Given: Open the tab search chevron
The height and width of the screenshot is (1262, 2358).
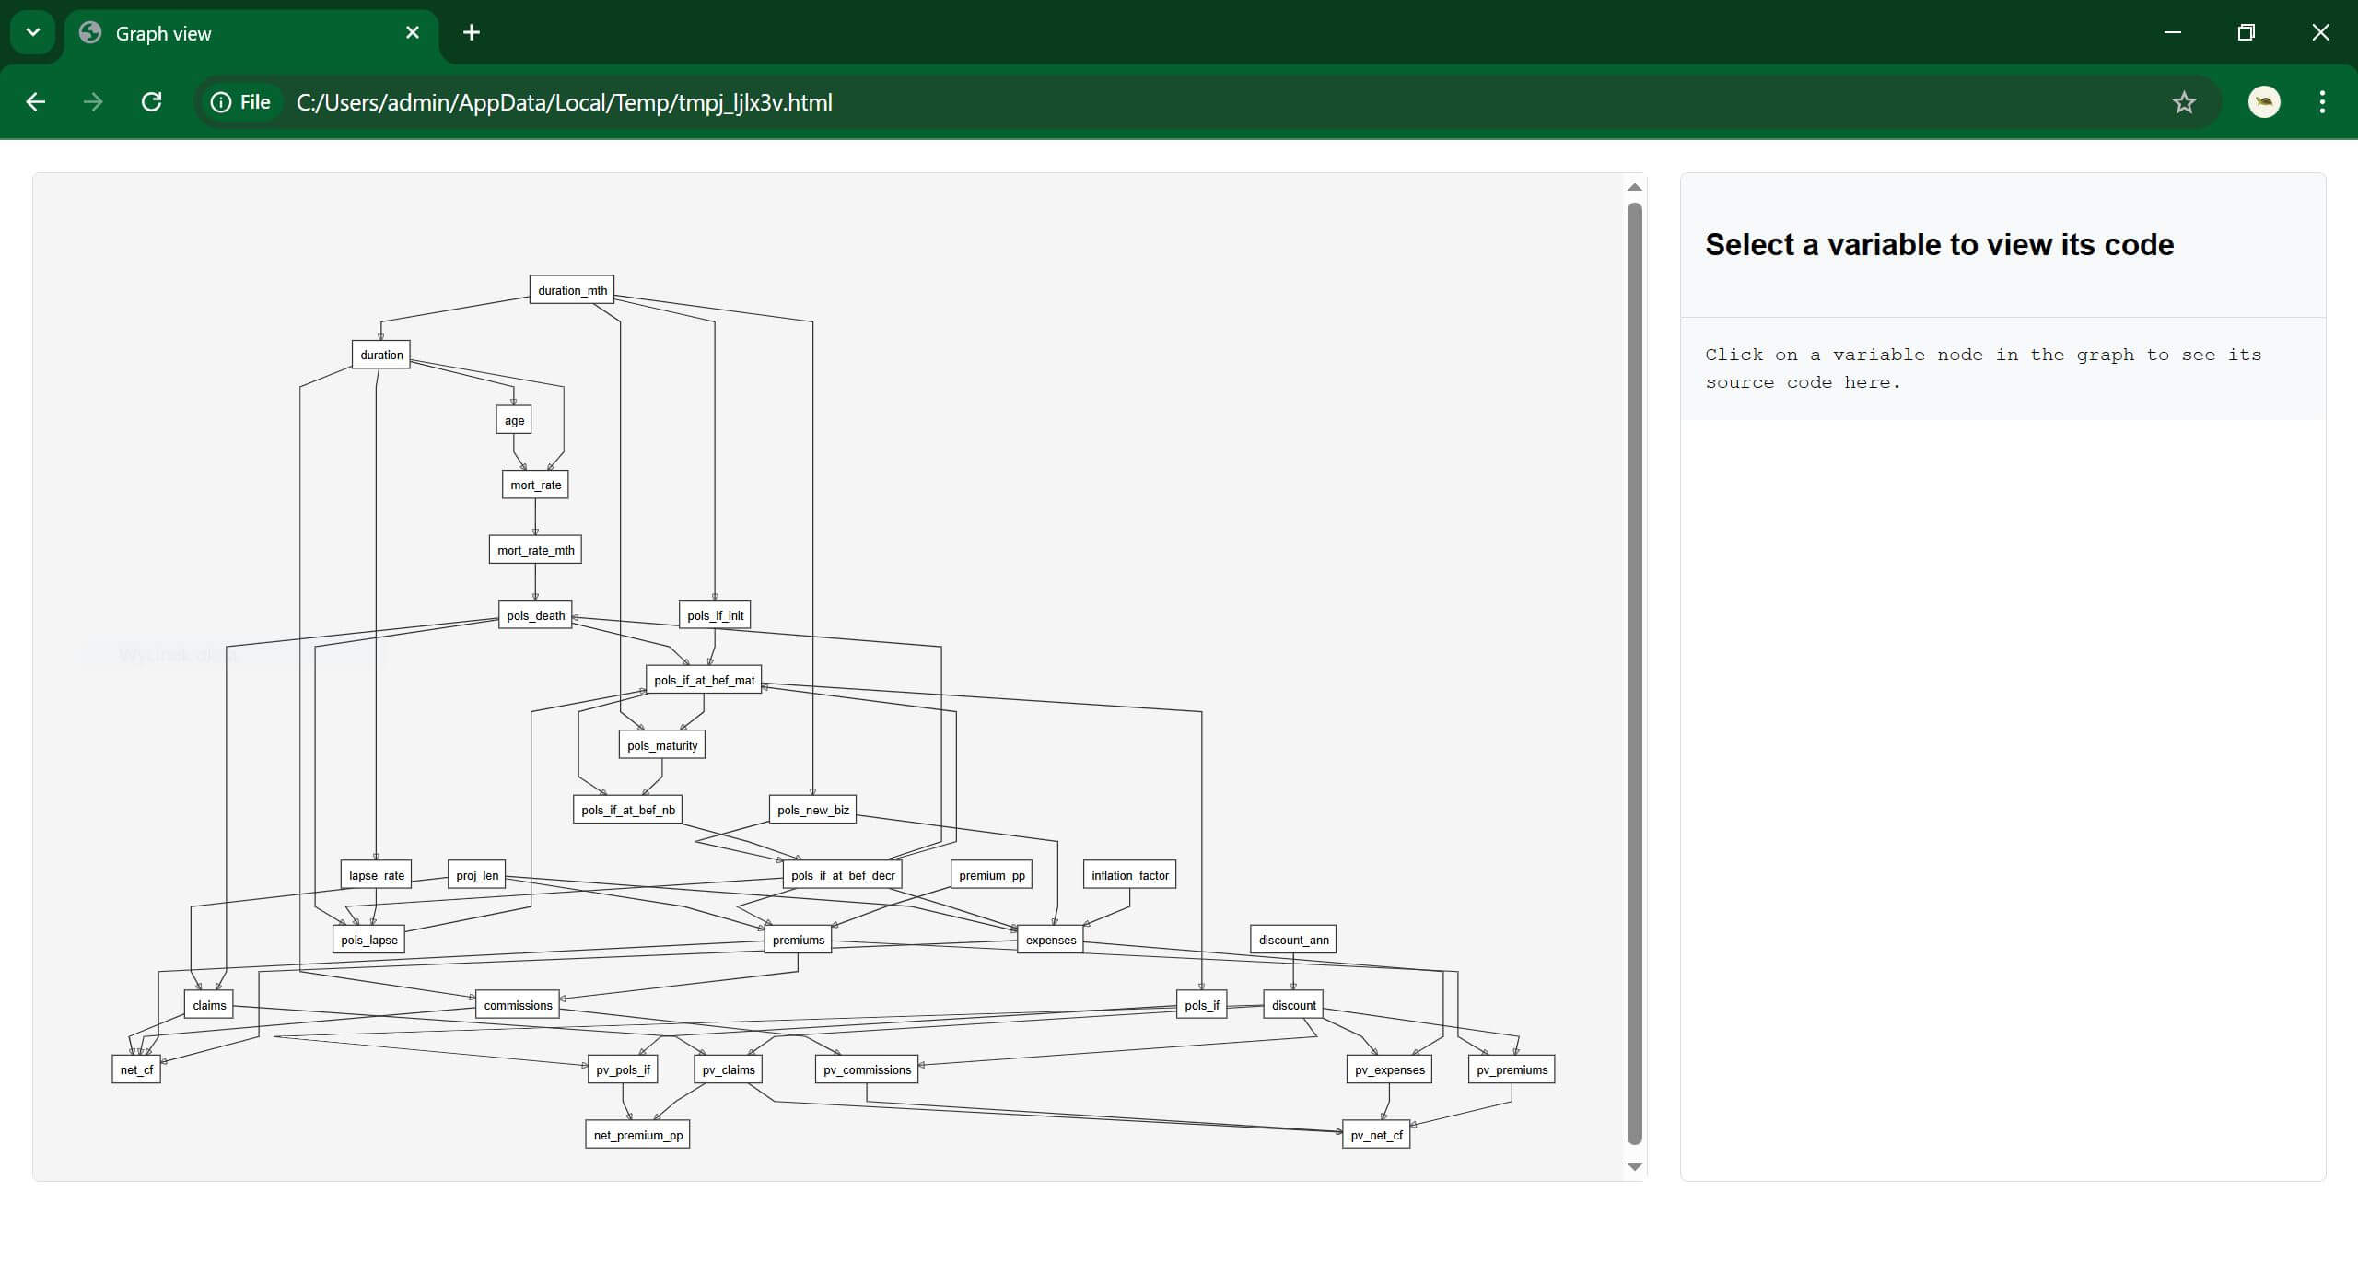Looking at the screenshot, I should 32,32.
